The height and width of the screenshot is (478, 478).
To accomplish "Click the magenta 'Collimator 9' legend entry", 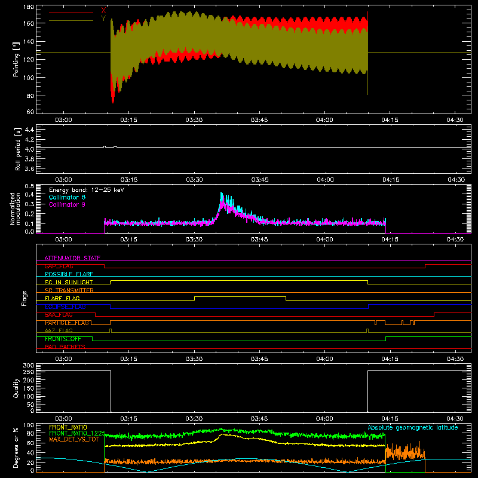I will (x=67, y=204).
